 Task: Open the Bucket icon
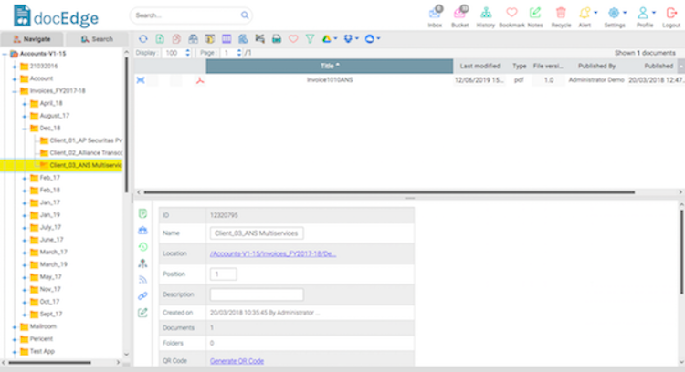(x=460, y=13)
